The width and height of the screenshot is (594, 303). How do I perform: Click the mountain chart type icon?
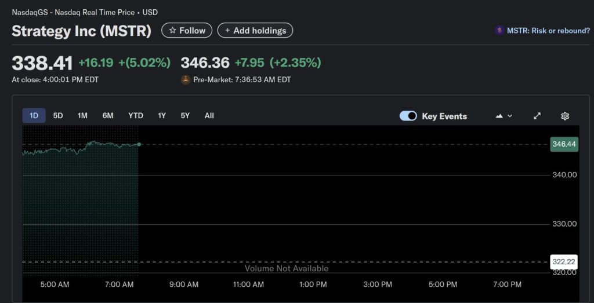(499, 116)
